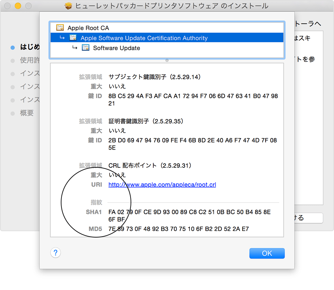334x290 pixels.
Task: Click authority key ID value starting 2B D0
Action: (x=193, y=144)
